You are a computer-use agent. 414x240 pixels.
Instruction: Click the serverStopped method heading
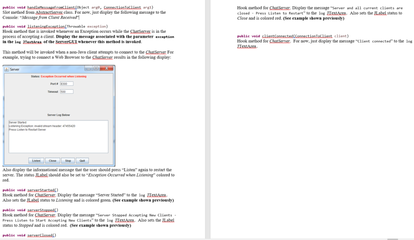(x=30, y=210)
